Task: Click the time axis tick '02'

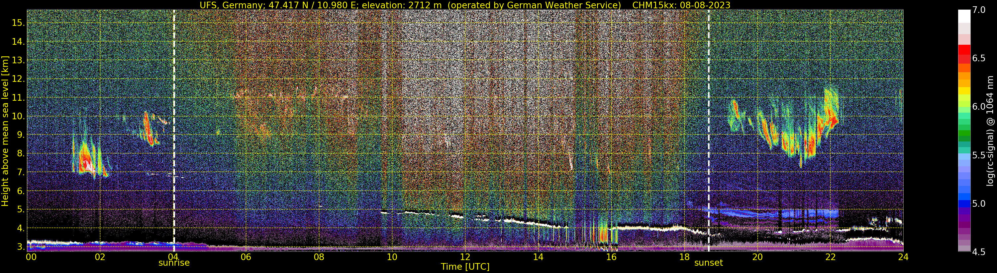Action: pos(100,257)
